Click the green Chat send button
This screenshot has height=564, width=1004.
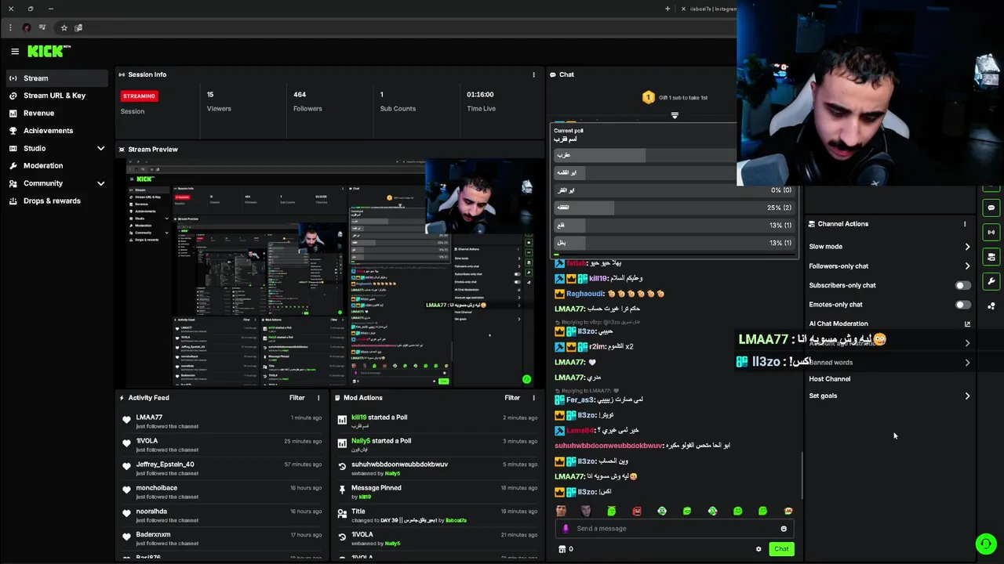click(x=781, y=549)
